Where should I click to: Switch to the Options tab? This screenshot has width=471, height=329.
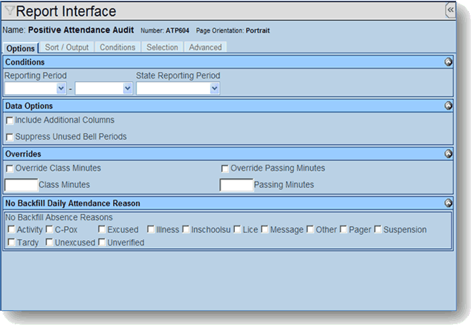pos(20,48)
